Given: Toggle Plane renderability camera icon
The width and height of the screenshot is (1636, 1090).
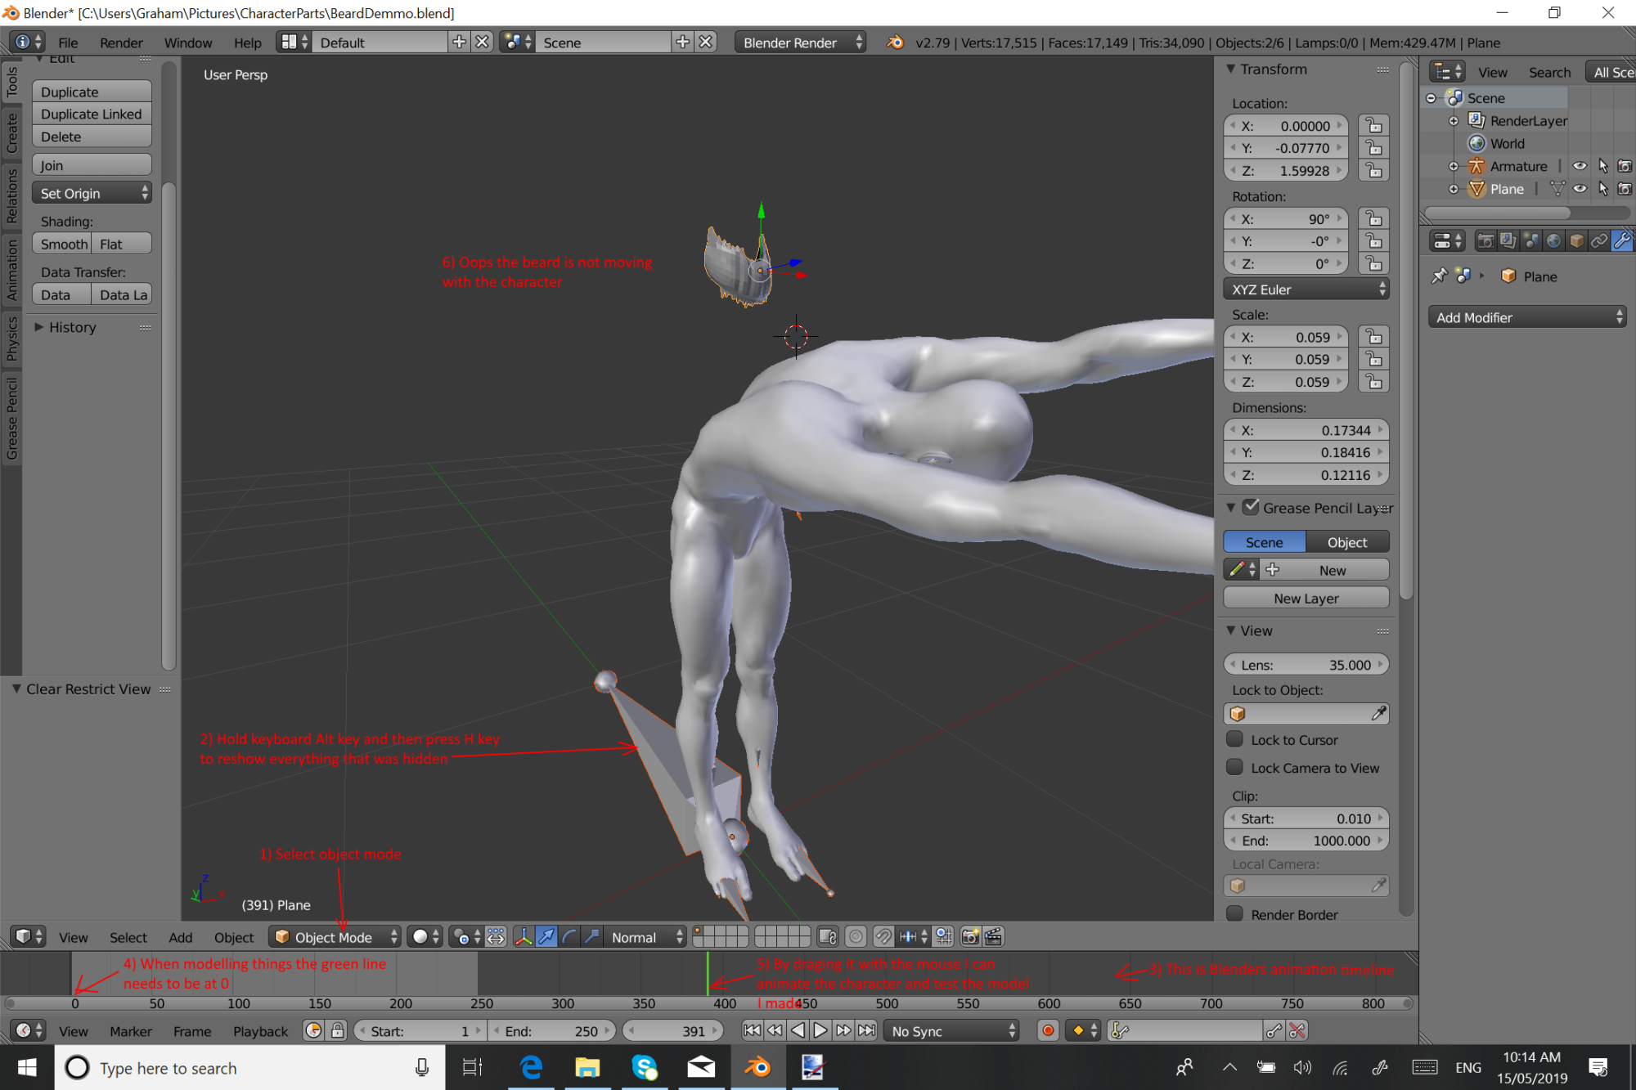Looking at the screenshot, I should pyautogui.click(x=1625, y=189).
